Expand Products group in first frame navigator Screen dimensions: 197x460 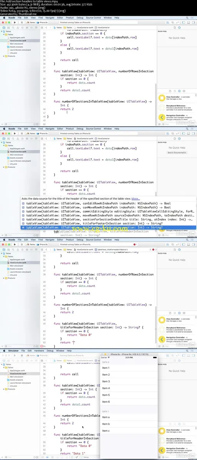[x=4, y=56]
